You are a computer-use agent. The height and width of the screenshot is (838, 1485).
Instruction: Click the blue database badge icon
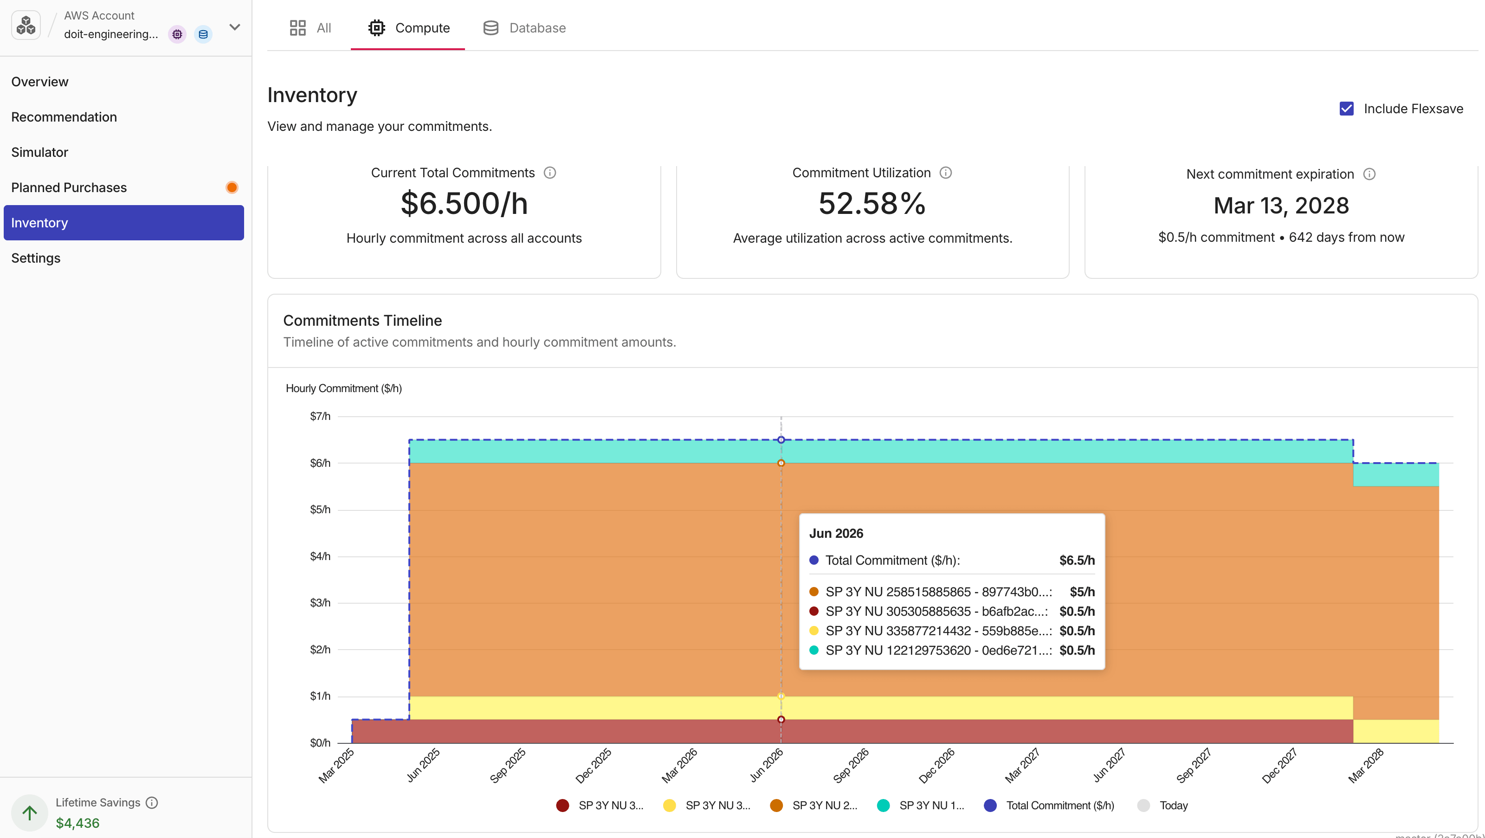click(x=203, y=35)
